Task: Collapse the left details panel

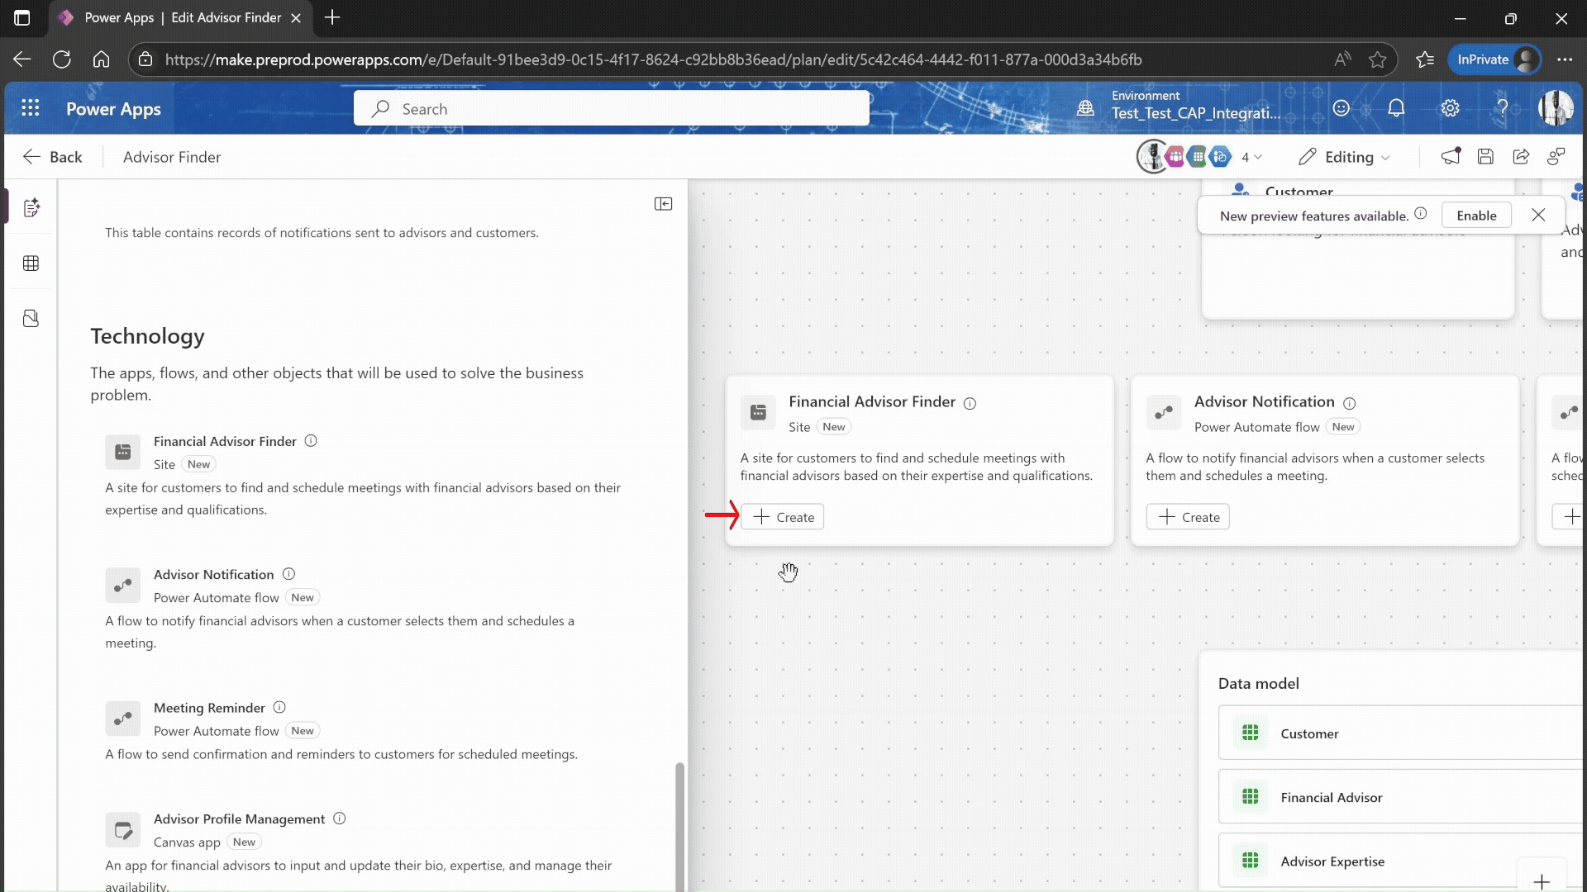Action: 663,204
